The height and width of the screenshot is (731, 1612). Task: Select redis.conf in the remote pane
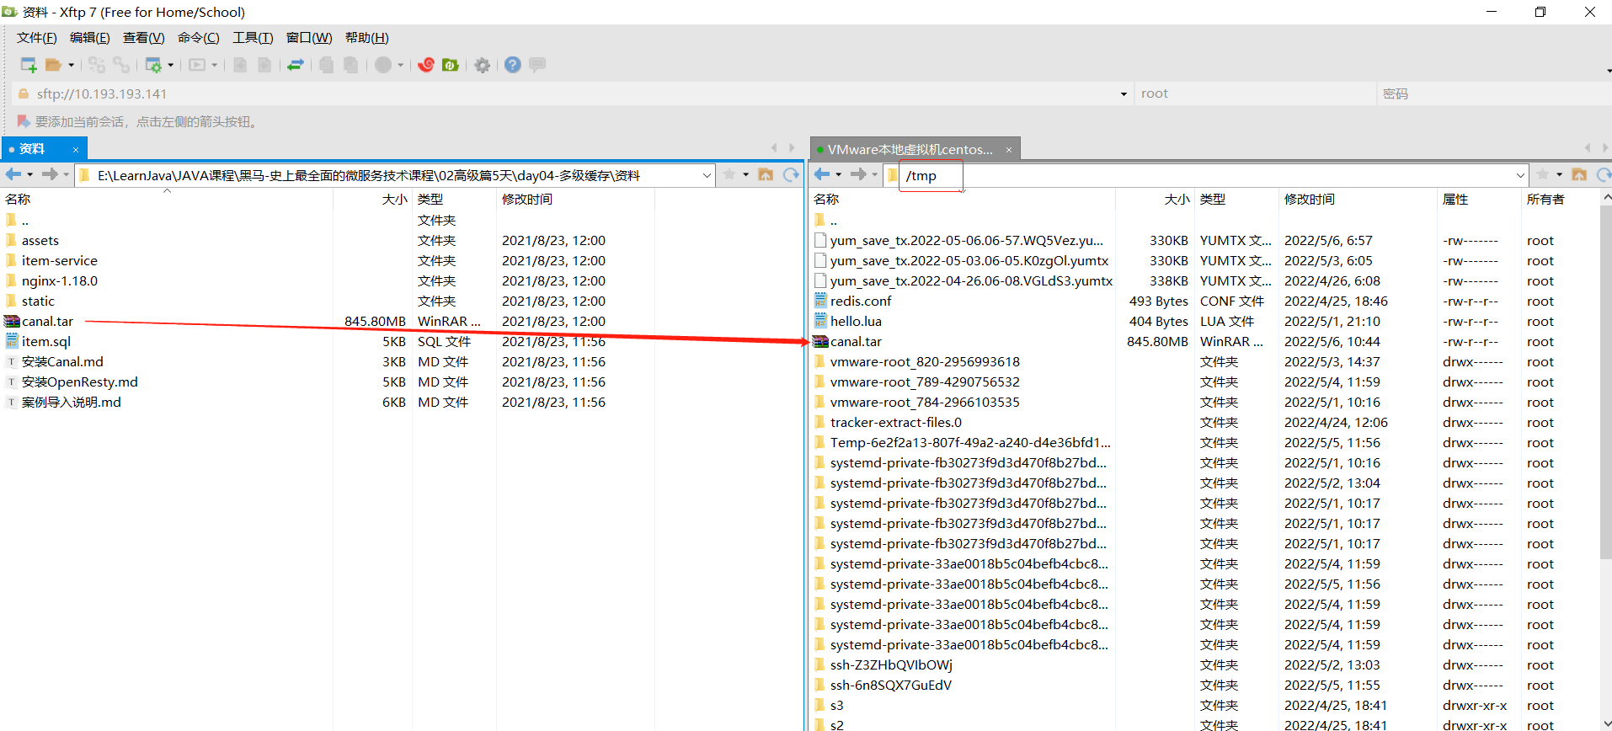[860, 301]
